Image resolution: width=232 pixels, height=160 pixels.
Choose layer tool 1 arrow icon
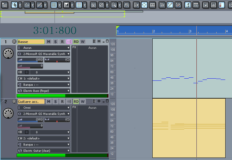162,5
